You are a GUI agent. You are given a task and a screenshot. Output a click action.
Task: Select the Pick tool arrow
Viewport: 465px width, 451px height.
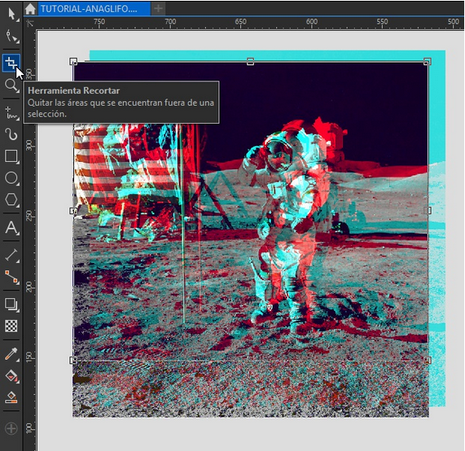(x=11, y=14)
